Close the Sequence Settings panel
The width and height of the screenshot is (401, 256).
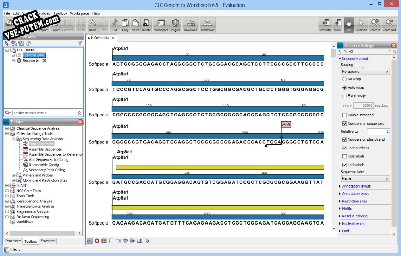[393, 46]
